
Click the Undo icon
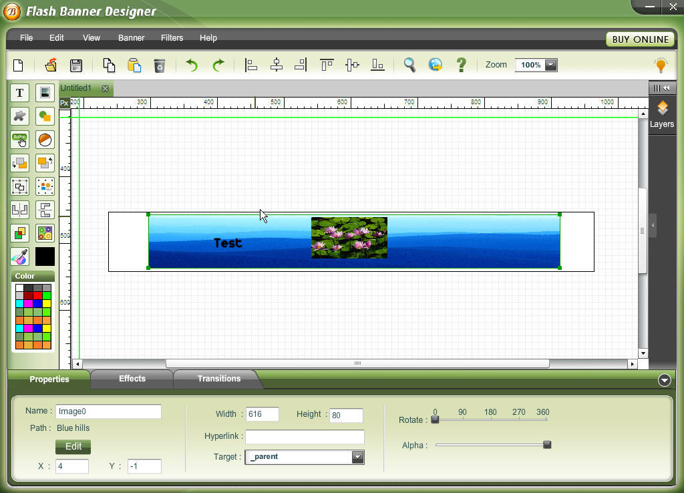click(x=191, y=65)
